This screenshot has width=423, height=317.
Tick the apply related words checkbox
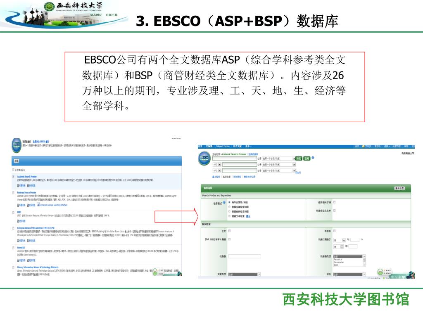pos(335,202)
